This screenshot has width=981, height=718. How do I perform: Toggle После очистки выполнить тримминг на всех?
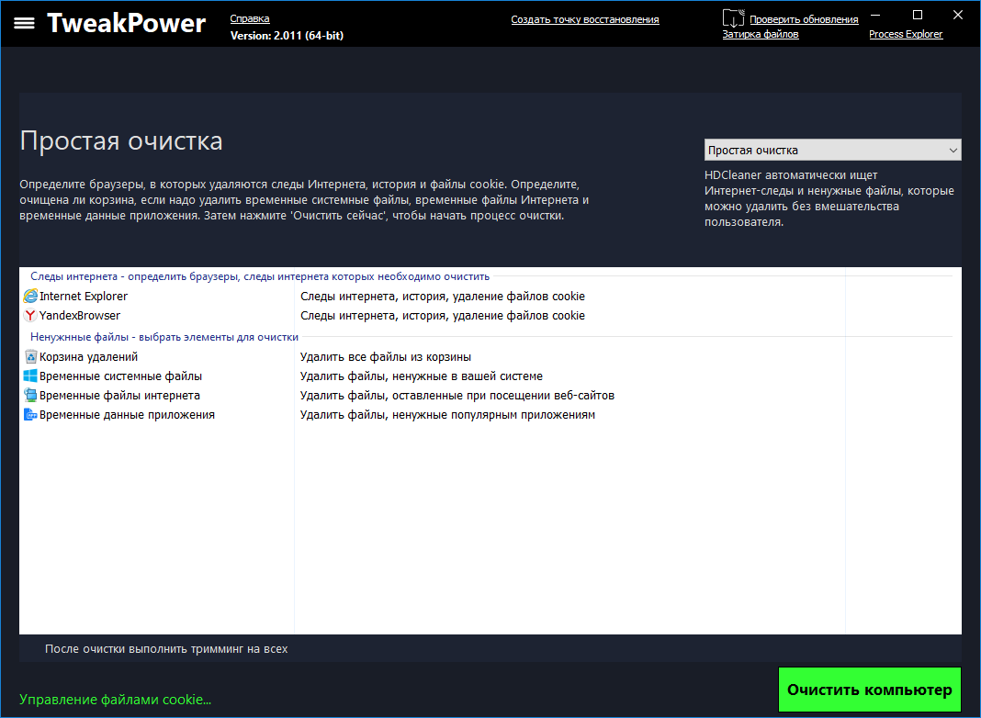(x=165, y=648)
